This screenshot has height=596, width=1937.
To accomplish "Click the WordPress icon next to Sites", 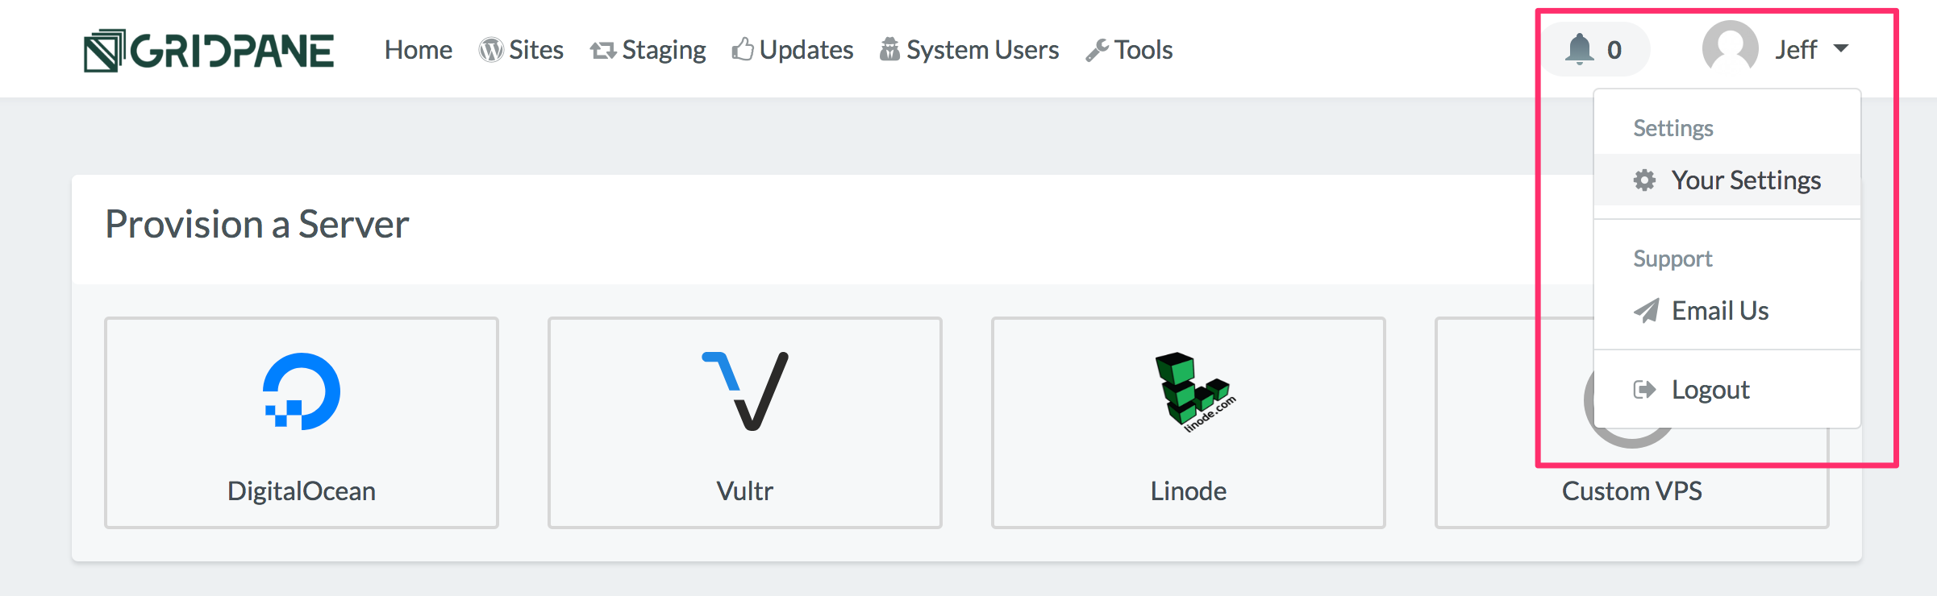I will coord(491,50).
